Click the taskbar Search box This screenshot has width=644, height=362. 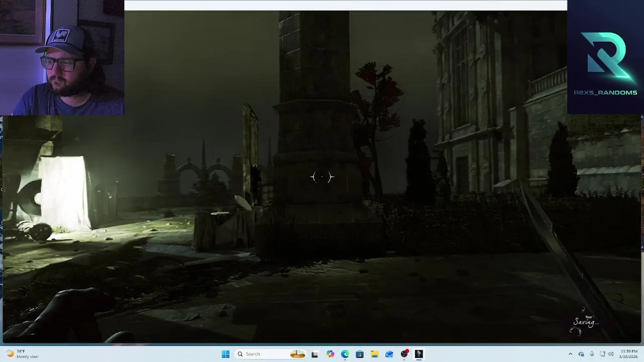point(271,354)
